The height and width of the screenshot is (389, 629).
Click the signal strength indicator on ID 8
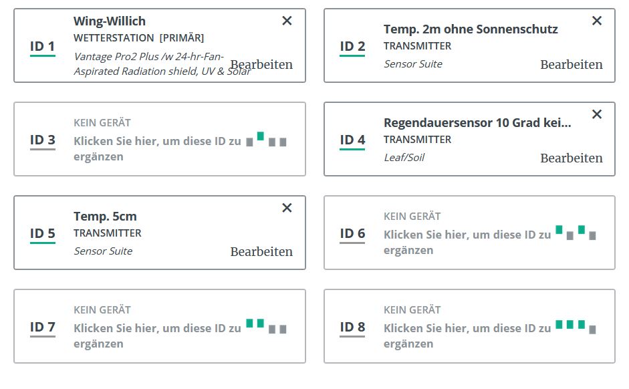(575, 327)
